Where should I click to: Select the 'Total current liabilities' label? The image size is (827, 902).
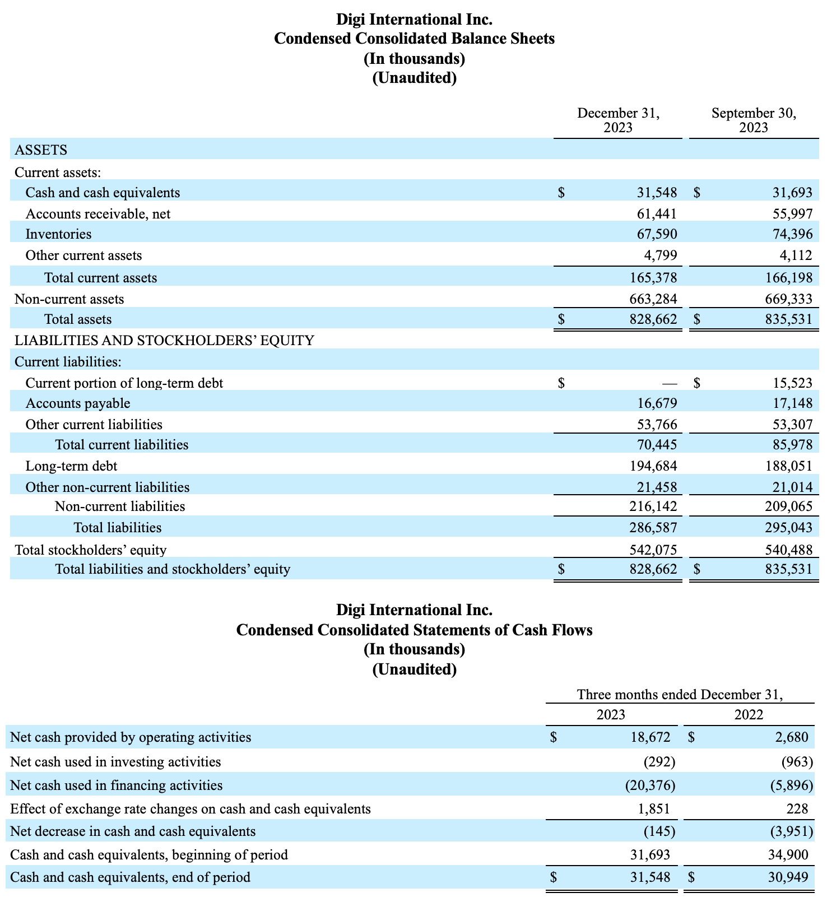[x=122, y=445]
